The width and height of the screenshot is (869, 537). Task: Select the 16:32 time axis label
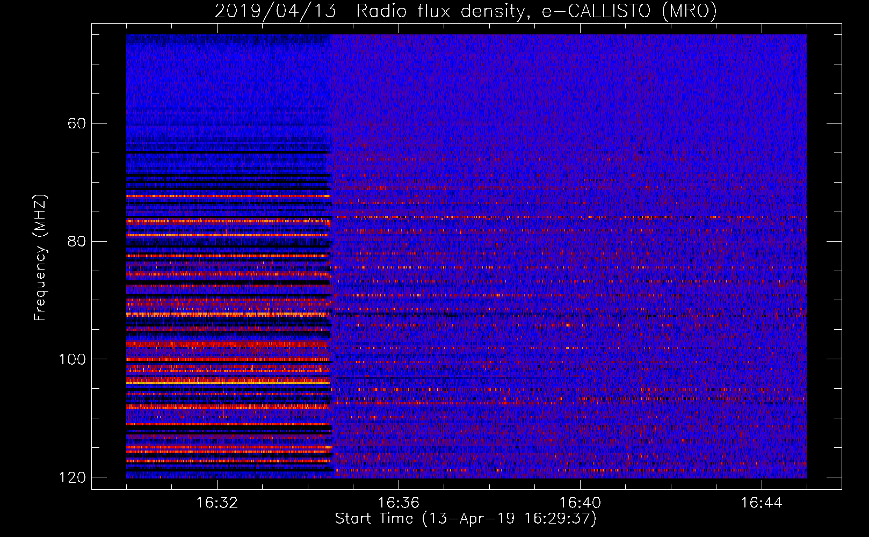click(x=217, y=503)
